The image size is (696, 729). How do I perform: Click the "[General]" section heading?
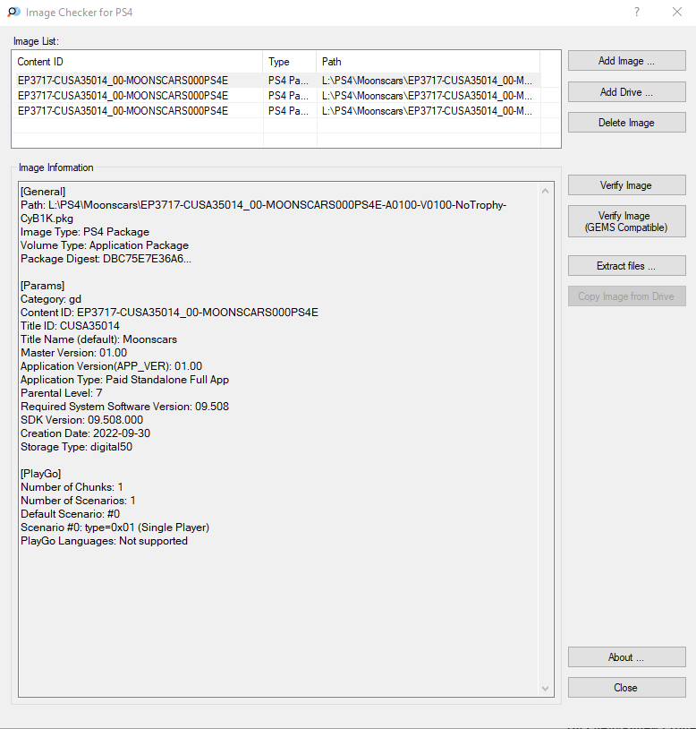pos(43,192)
